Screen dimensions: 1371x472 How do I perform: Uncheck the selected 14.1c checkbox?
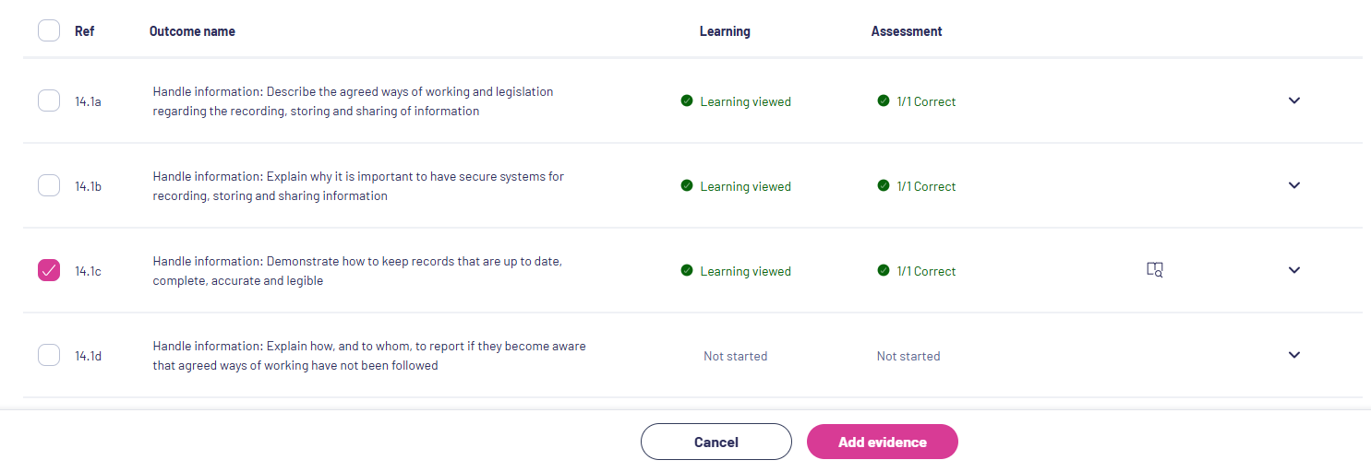(49, 270)
